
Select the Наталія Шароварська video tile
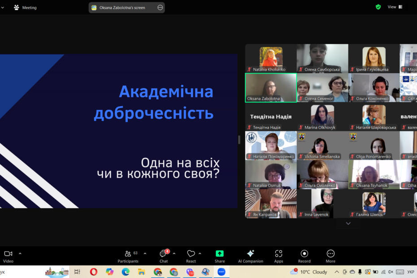(374, 117)
